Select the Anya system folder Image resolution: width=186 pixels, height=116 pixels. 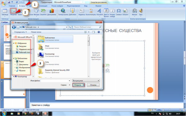coord(55,47)
